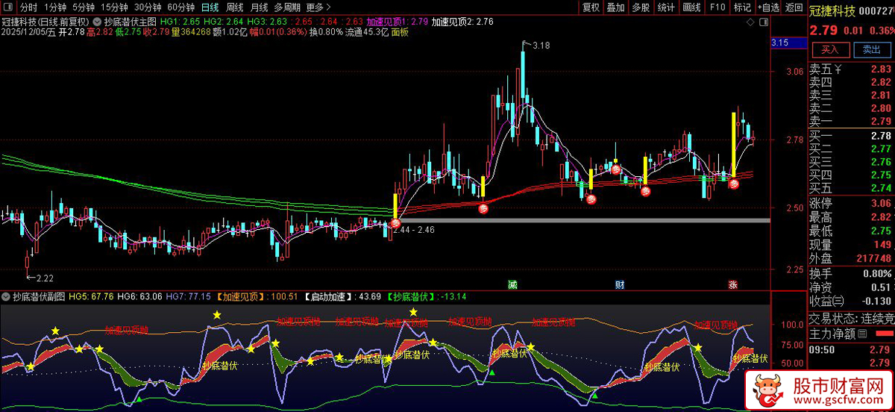The image size is (895, 412).
Task: Click the 3.15 price marker on axis
Action: coord(780,43)
